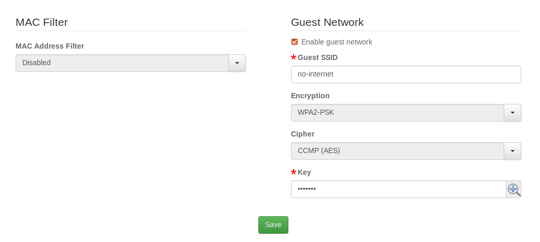Click the Guest Network section heading
The height and width of the screenshot is (242, 540).
pyautogui.click(x=327, y=22)
